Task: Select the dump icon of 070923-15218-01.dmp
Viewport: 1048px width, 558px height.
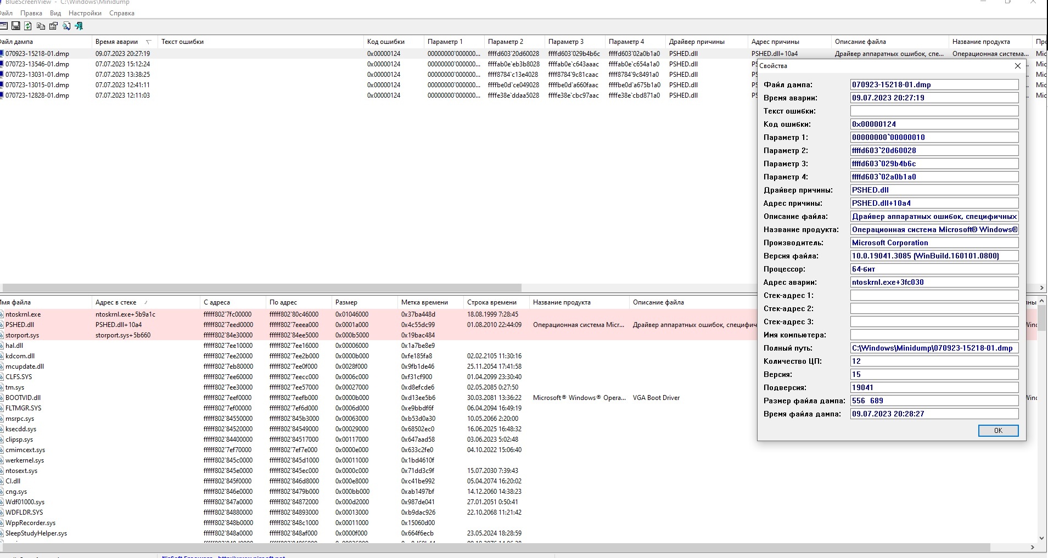Action: 2,54
